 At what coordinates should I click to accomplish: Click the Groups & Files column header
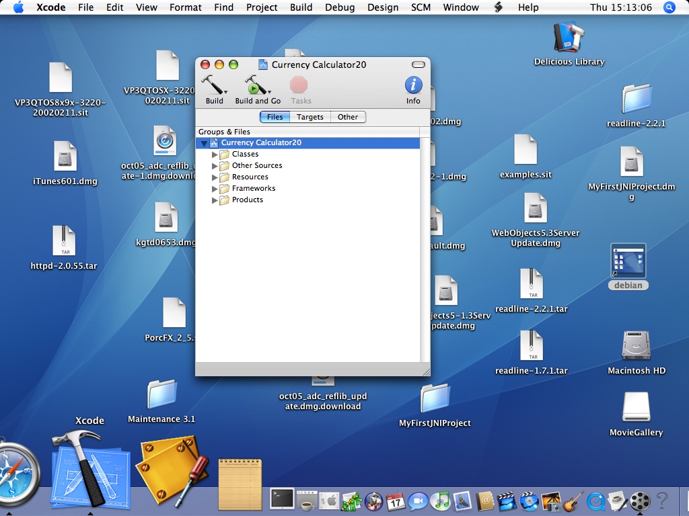307,132
